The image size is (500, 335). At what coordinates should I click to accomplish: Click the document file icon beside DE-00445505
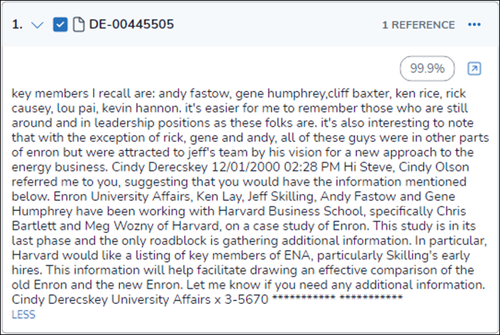(78, 25)
